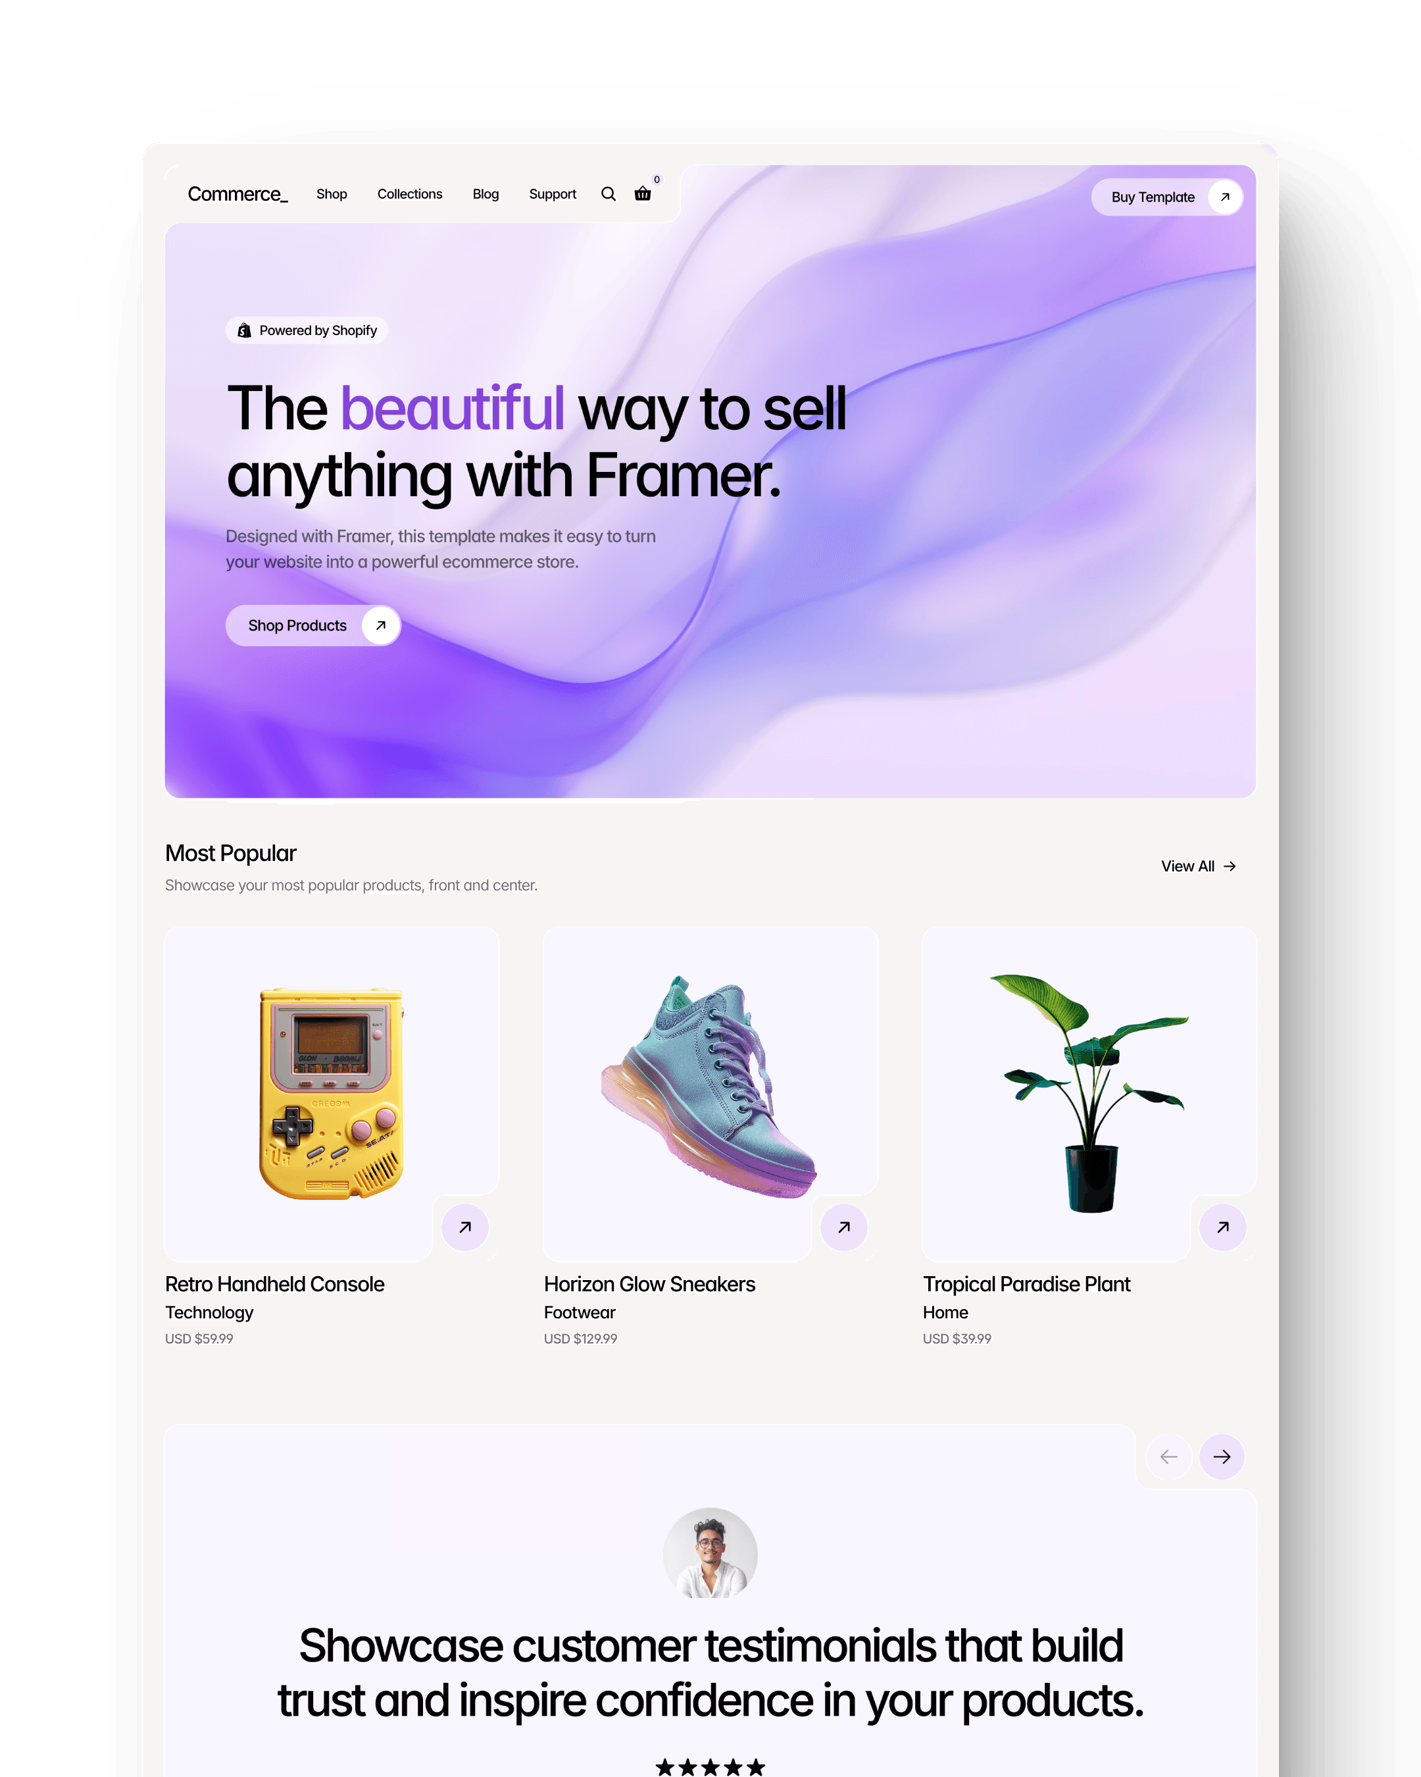The image size is (1421, 1777).
Task: Open the Blog menu item
Action: coord(484,193)
